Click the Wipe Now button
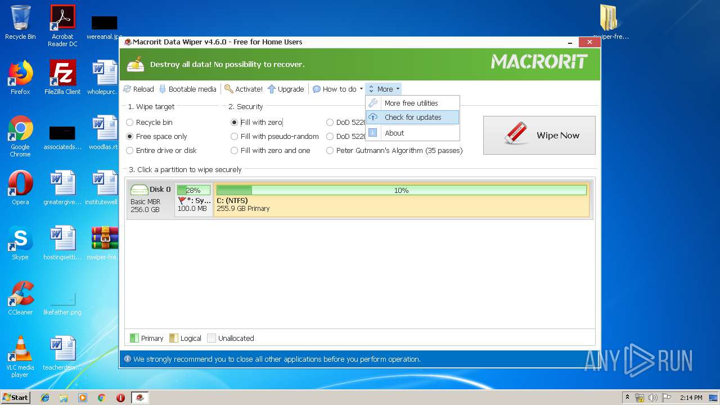The height and width of the screenshot is (405, 720). pos(539,135)
